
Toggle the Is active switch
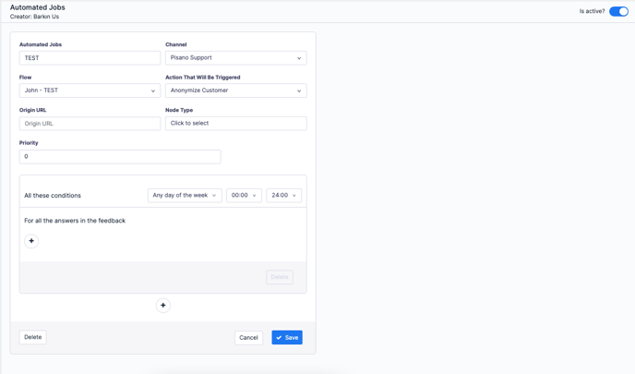tap(618, 11)
